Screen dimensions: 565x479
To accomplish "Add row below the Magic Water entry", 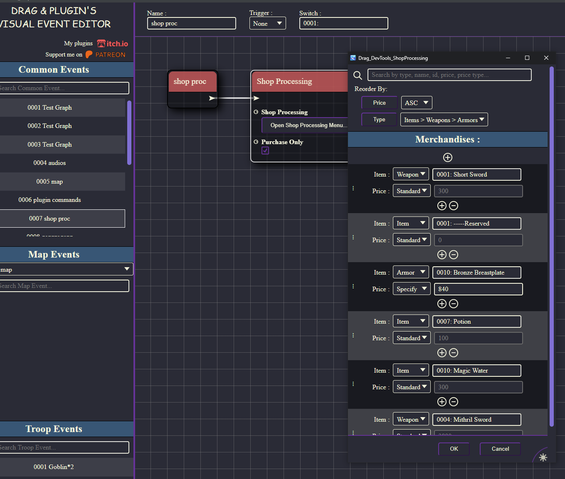I will pyautogui.click(x=442, y=401).
